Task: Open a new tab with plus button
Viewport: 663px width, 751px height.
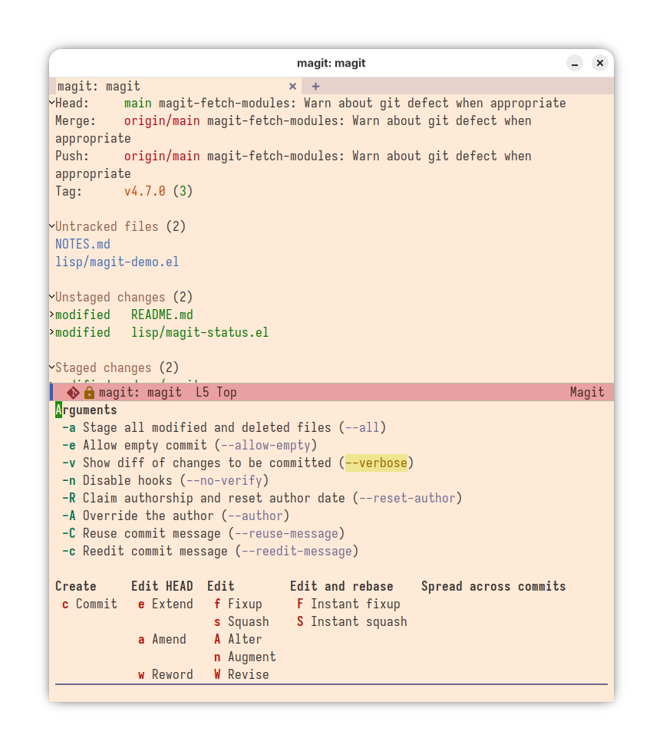Action: pyautogui.click(x=315, y=86)
